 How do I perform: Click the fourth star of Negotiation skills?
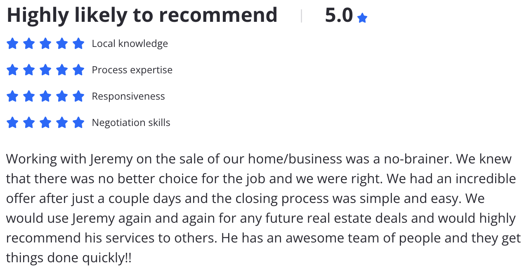62,122
